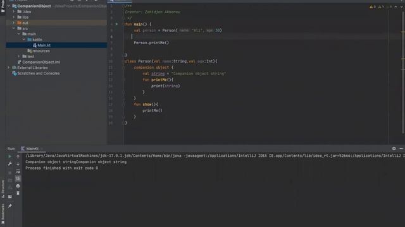Click 'companion object {' code line
The height and width of the screenshot is (227, 405).
point(154,67)
